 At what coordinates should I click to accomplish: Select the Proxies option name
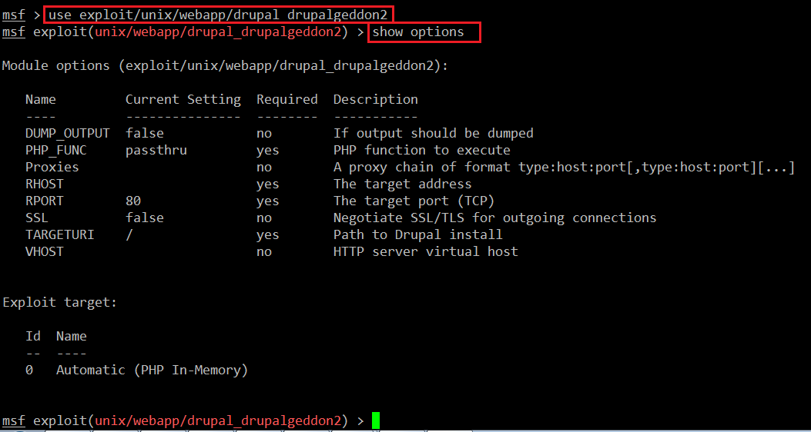(x=52, y=167)
